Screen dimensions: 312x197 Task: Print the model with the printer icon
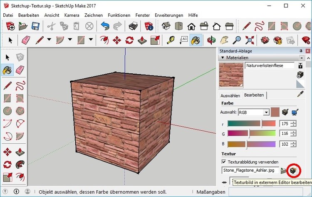click(x=133, y=26)
